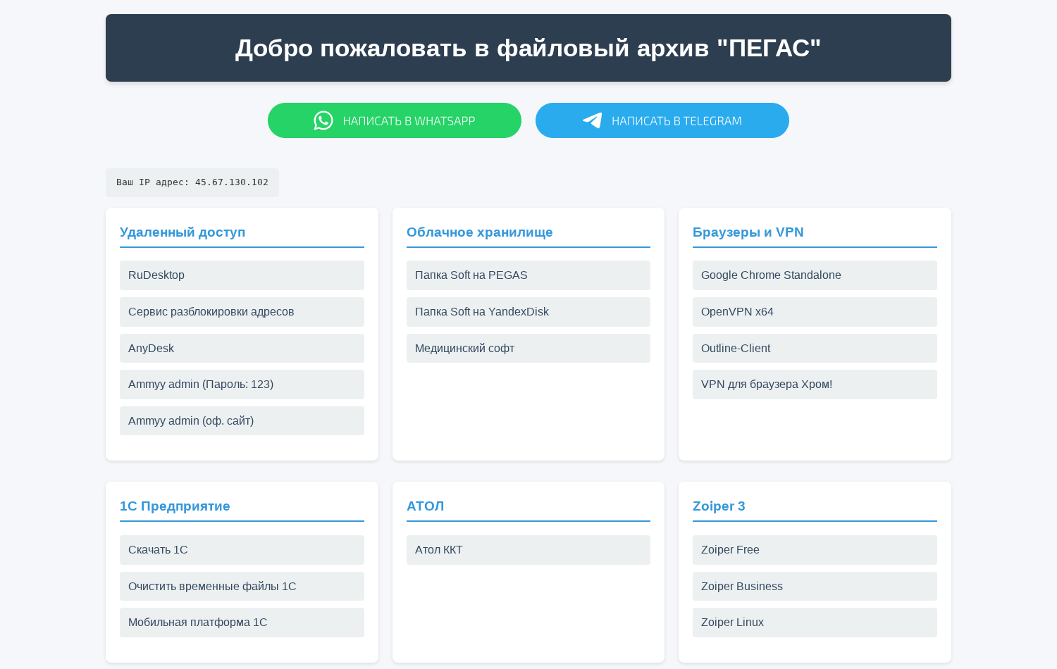Open the AnyDesk link
This screenshot has width=1057, height=669.
click(242, 349)
